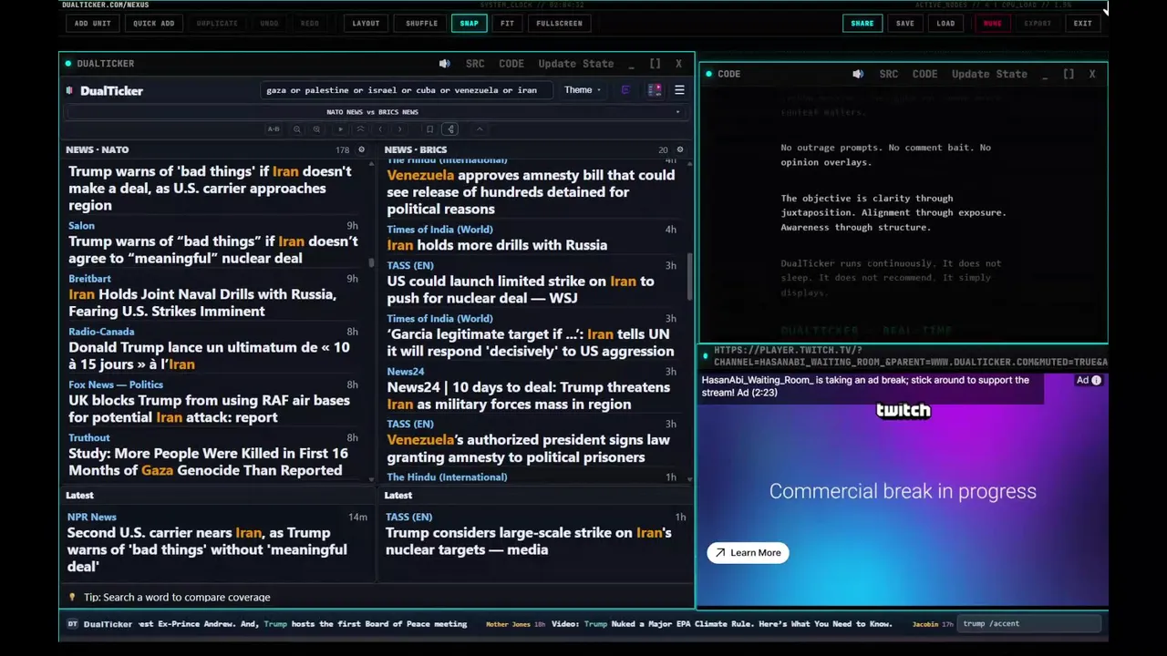Click the QUICK ADD button

coord(154,23)
